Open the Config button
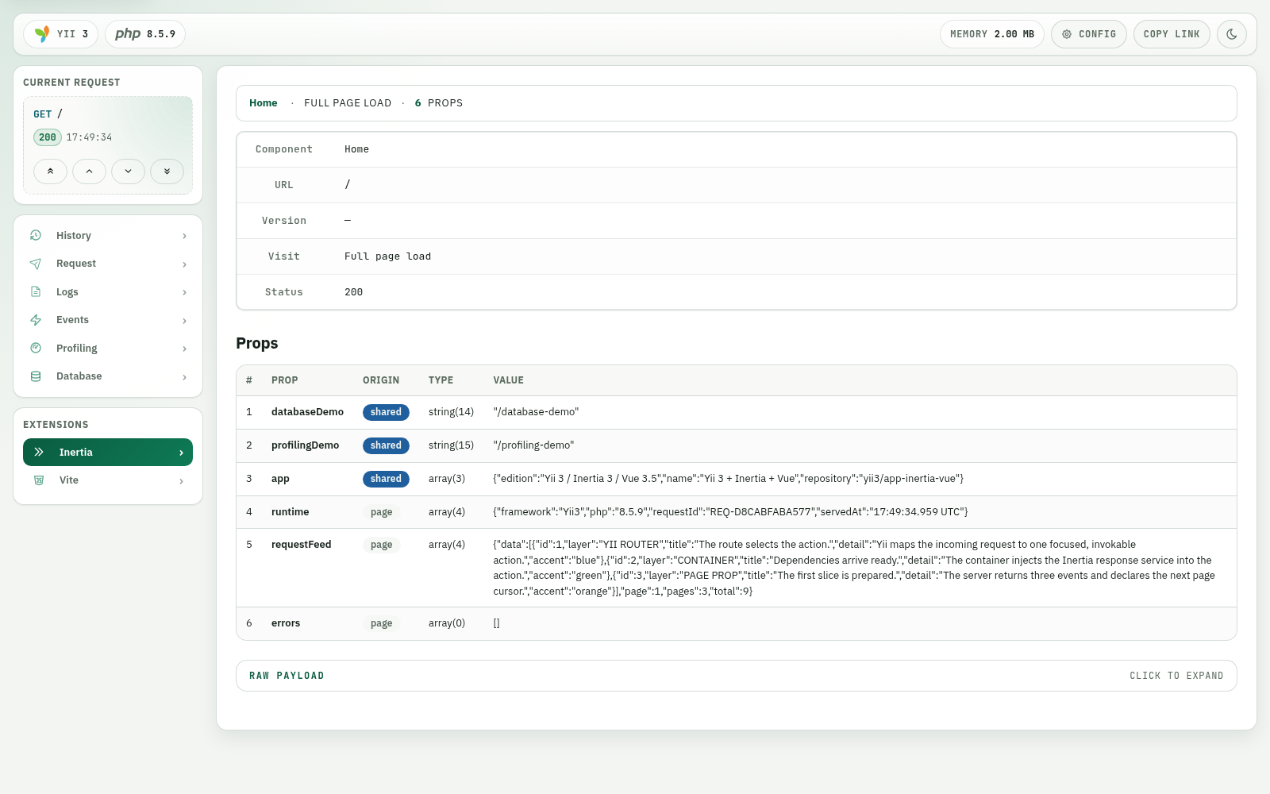1270x794 pixels. 1089,34
